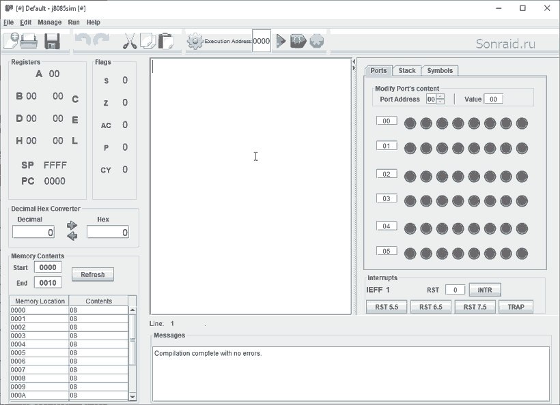Viewport: 560px width, 405px height.
Task: Click the port 03 address label box
Action: point(387,198)
